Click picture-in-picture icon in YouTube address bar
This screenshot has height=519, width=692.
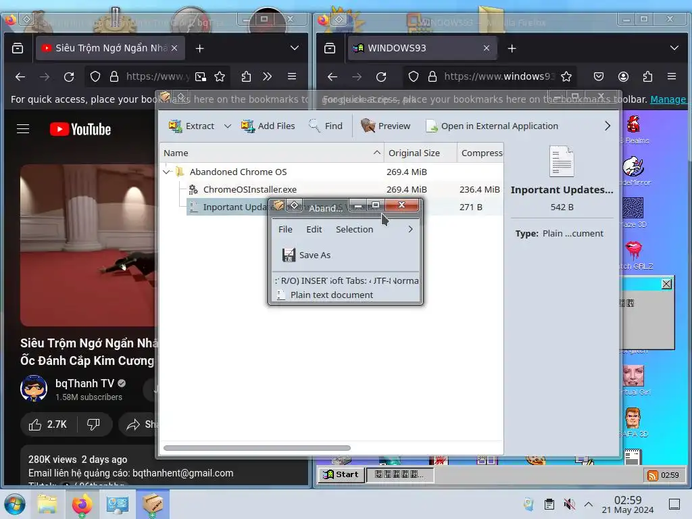click(200, 77)
